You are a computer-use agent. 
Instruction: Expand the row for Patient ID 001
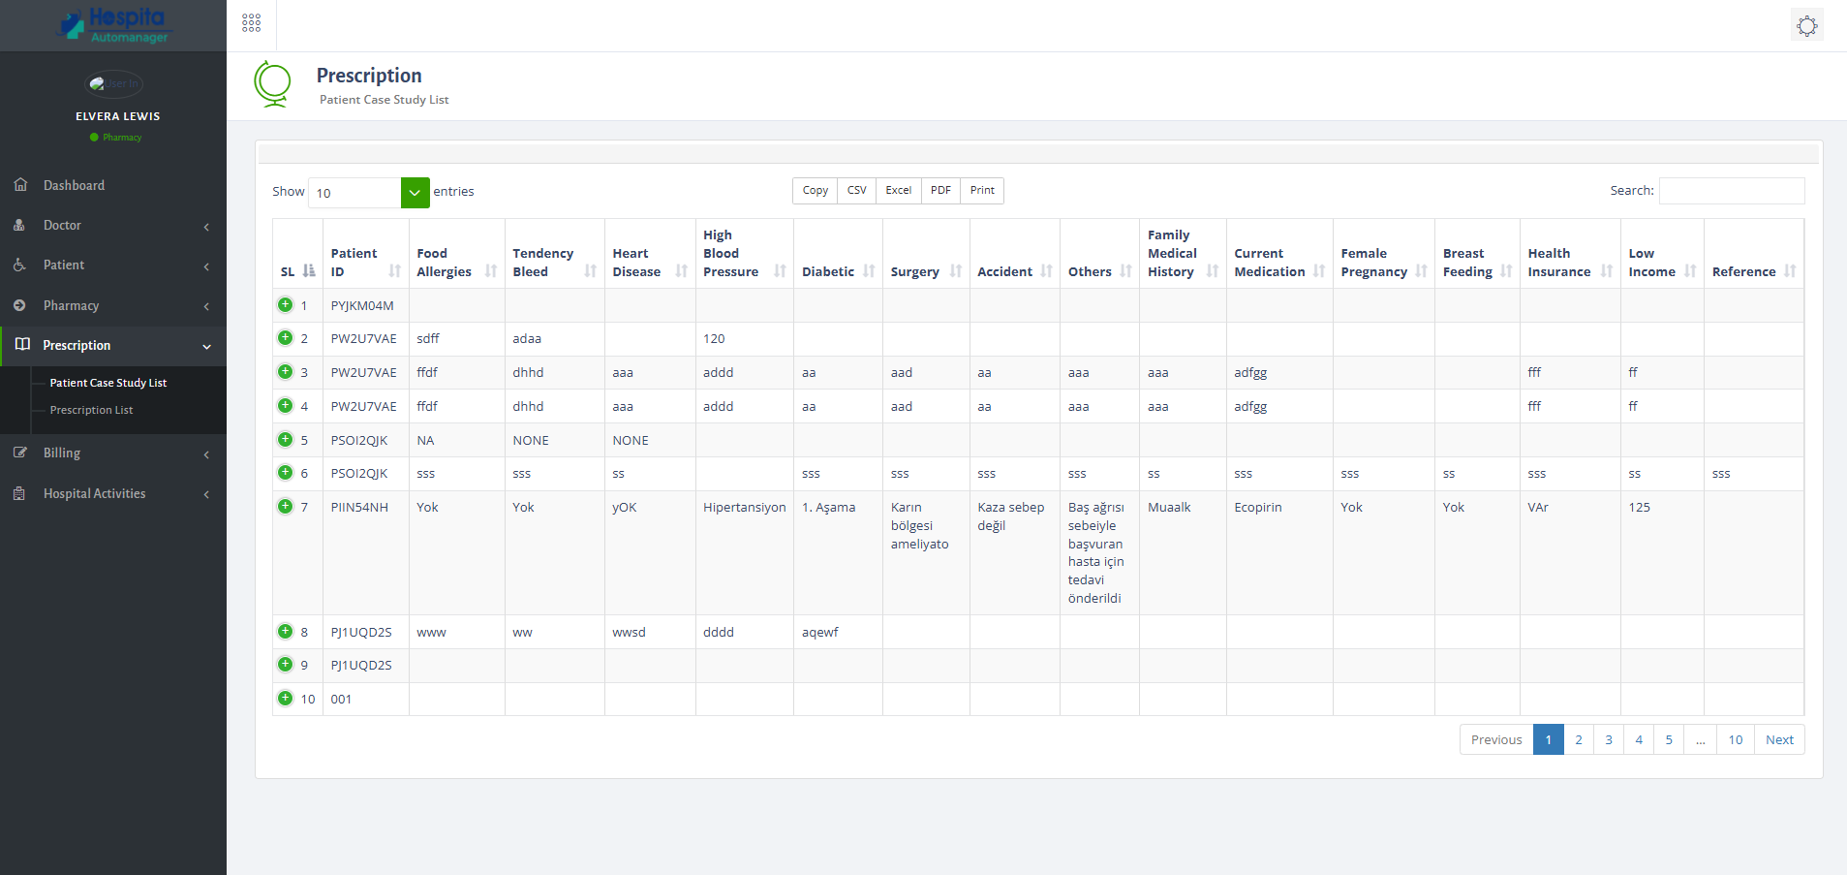285,698
